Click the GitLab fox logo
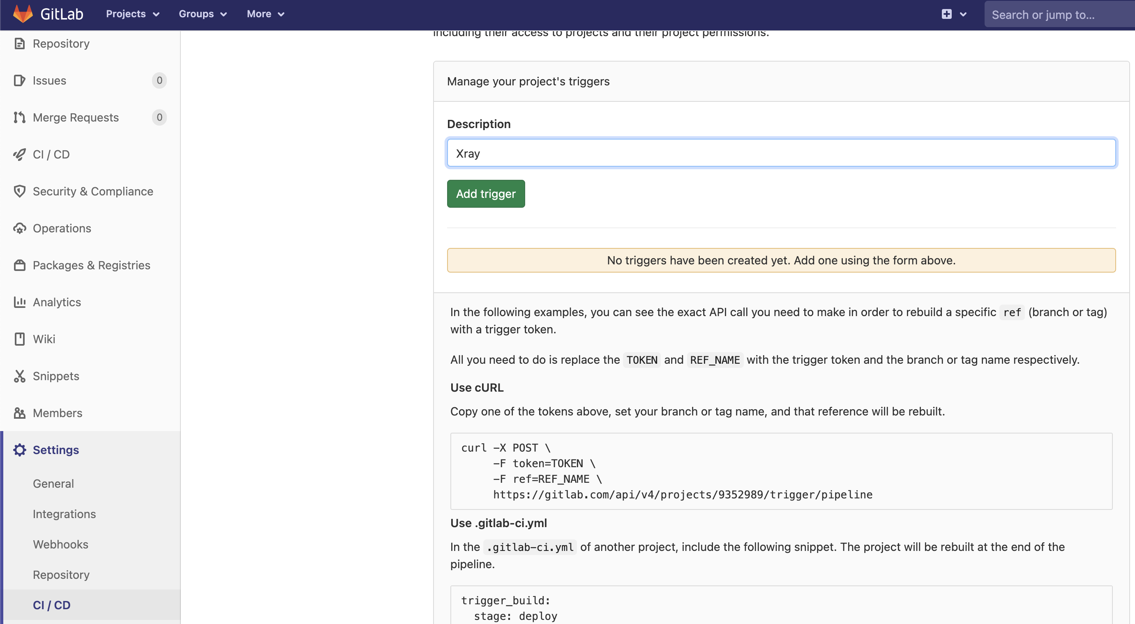Screen dimensions: 1135x624 23,14
